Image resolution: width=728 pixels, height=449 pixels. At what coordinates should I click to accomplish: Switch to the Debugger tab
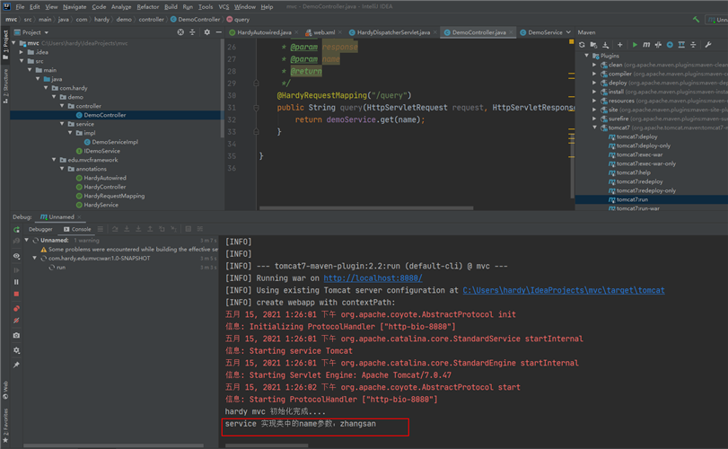[40, 229]
